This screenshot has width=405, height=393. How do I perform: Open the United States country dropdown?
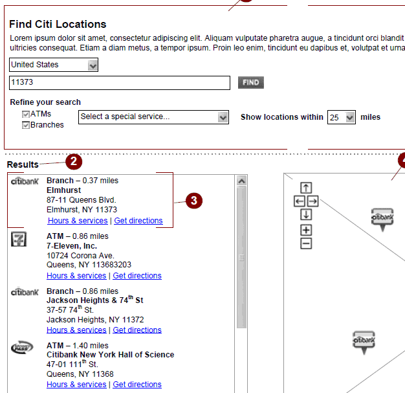[x=54, y=65]
